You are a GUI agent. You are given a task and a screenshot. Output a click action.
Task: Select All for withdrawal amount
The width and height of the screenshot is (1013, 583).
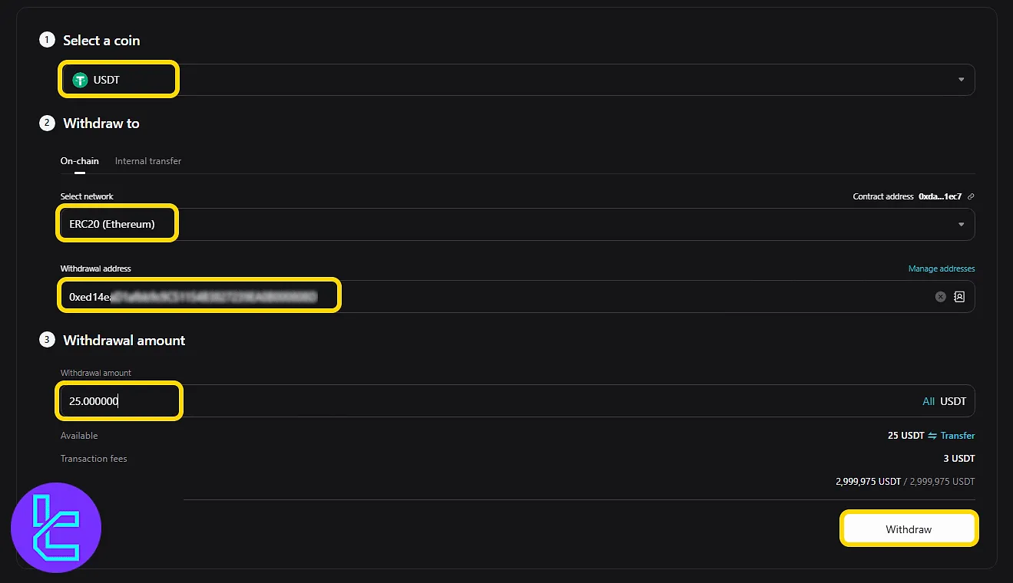(929, 401)
